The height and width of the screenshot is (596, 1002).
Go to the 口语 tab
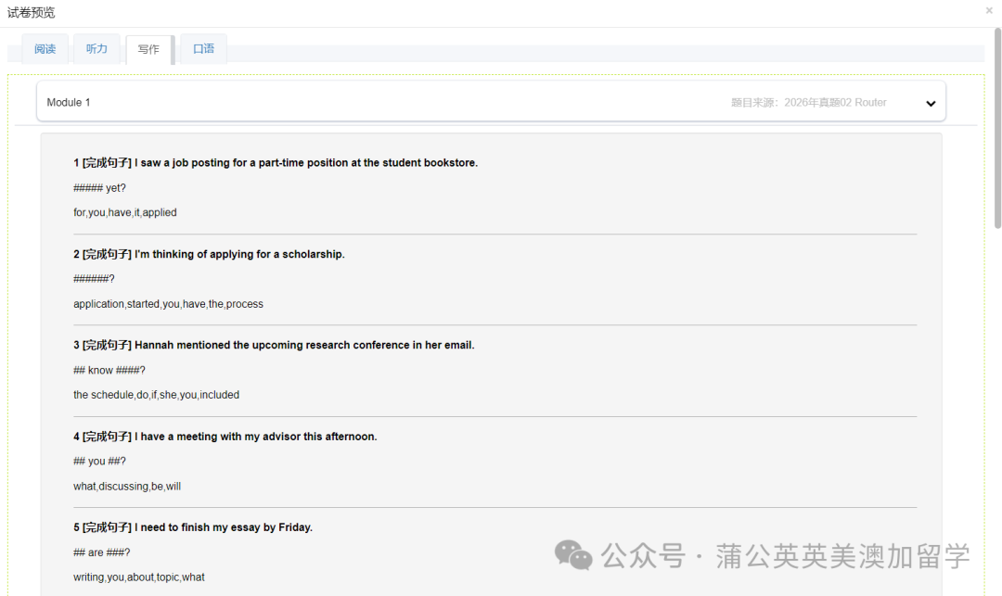tap(203, 49)
